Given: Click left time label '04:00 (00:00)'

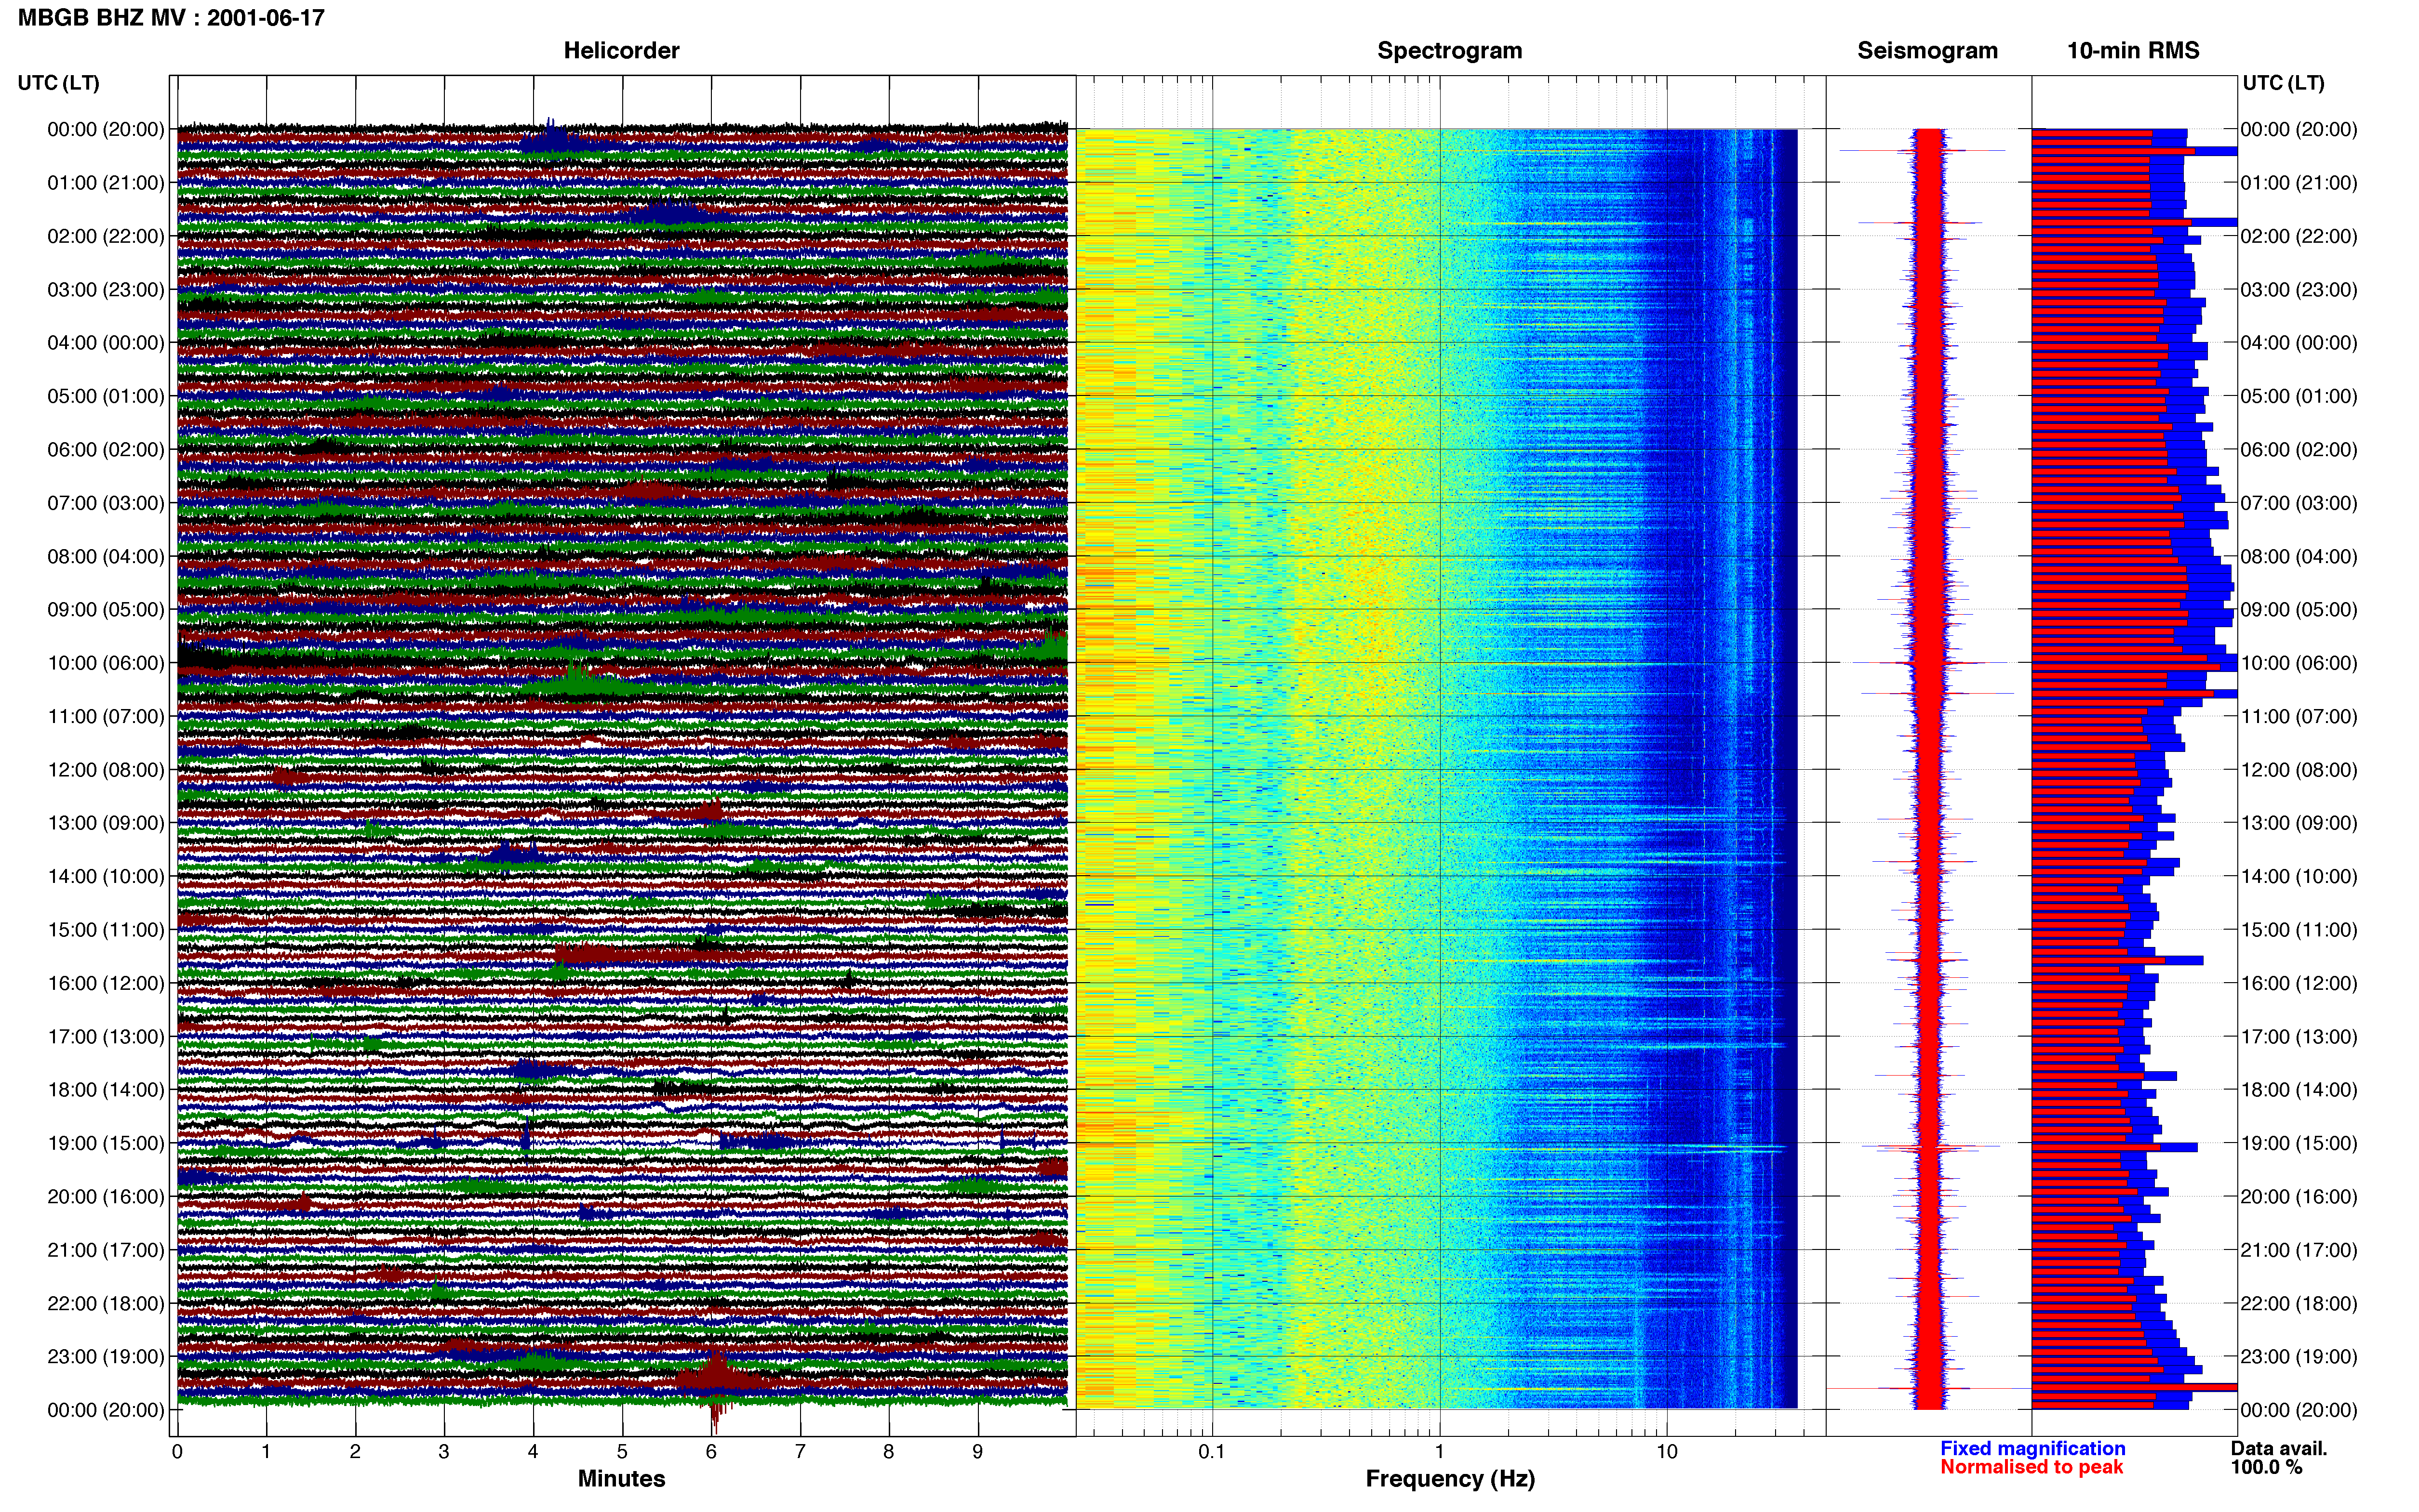Looking at the screenshot, I should (106, 343).
